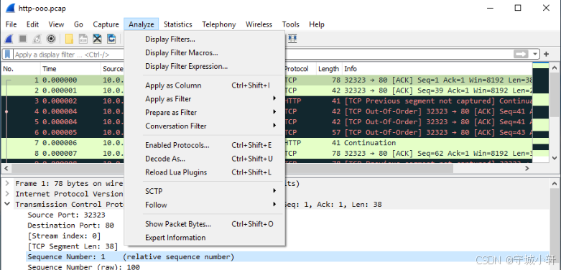Viewport: 561px width, 270px height.
Task: Sort by the Protocol column header
Action: tap(300, 69)
